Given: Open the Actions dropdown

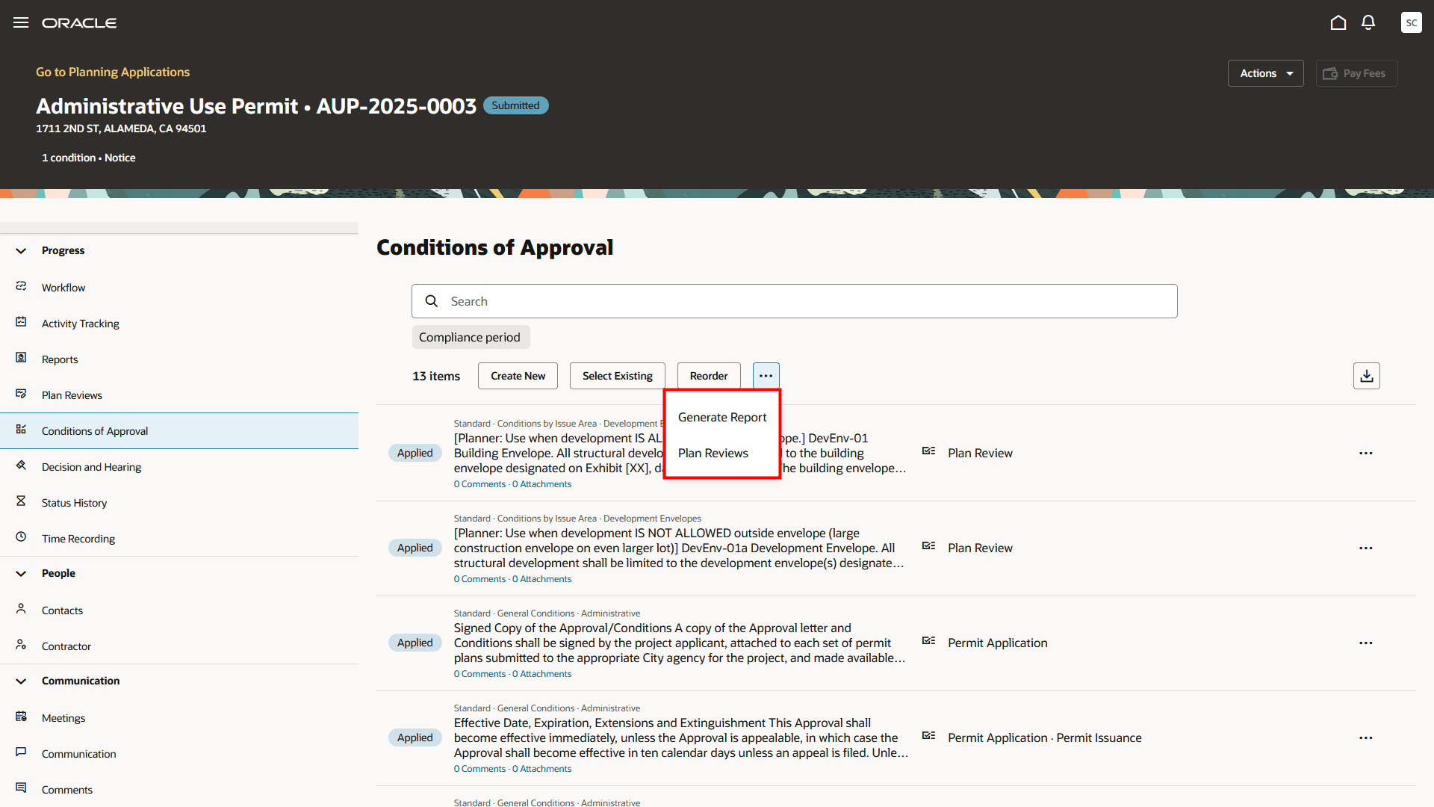Looking at the screenshot, I should [x=1265, y=73].
